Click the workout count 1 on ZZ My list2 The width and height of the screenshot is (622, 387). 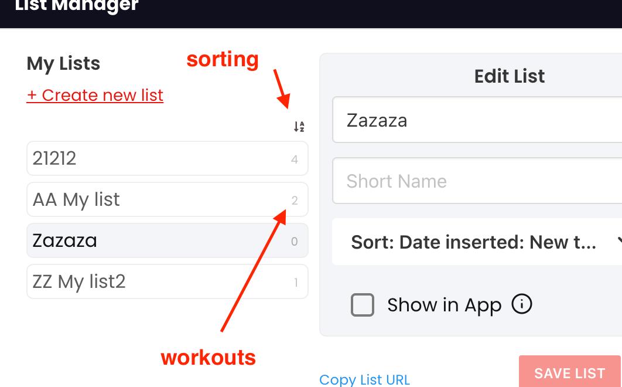[x=296, y=283]
